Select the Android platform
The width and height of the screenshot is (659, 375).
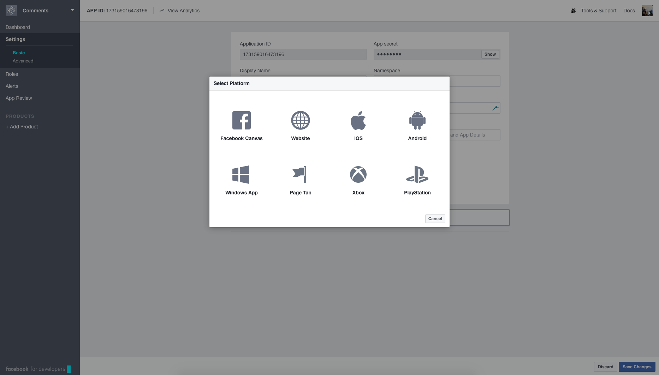[417, 125]
